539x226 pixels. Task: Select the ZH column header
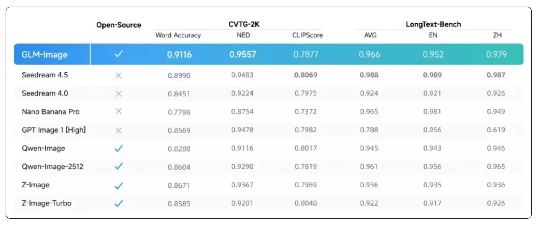point(496,36)
